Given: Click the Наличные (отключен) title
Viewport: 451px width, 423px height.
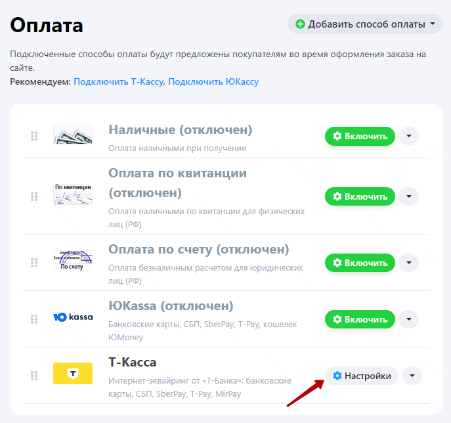Looking at the screenshot, I should pos(181,130).
